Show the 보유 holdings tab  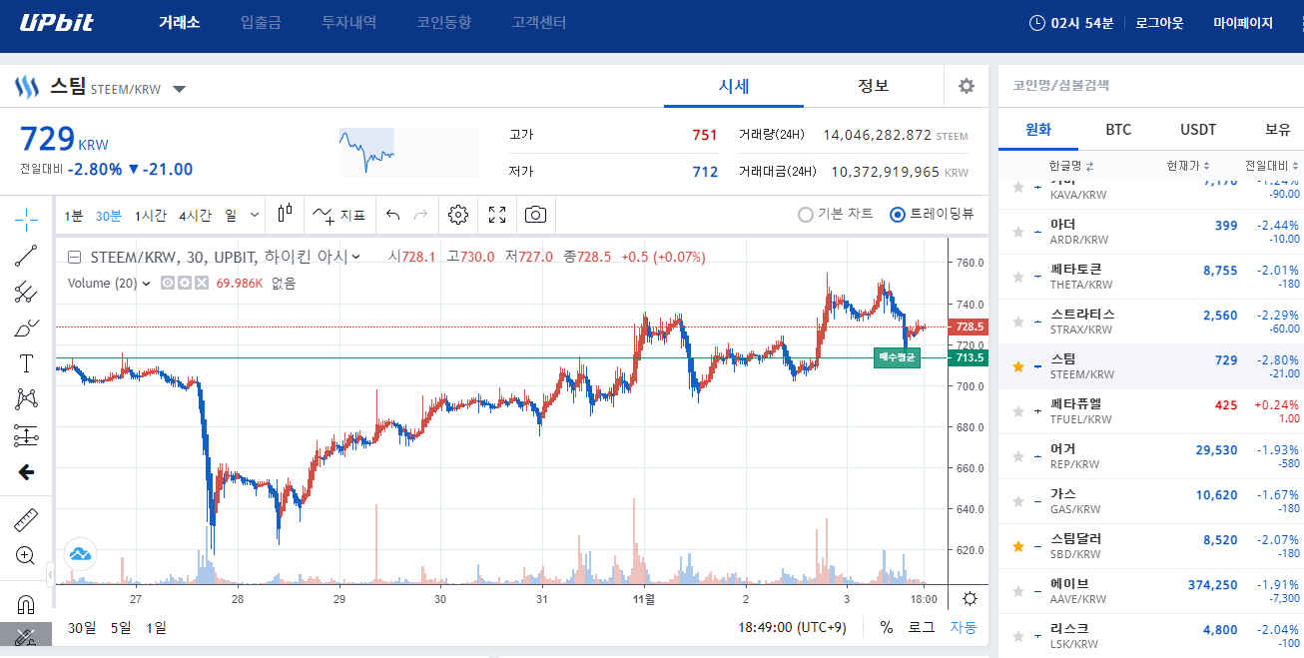click(1278, 130)
